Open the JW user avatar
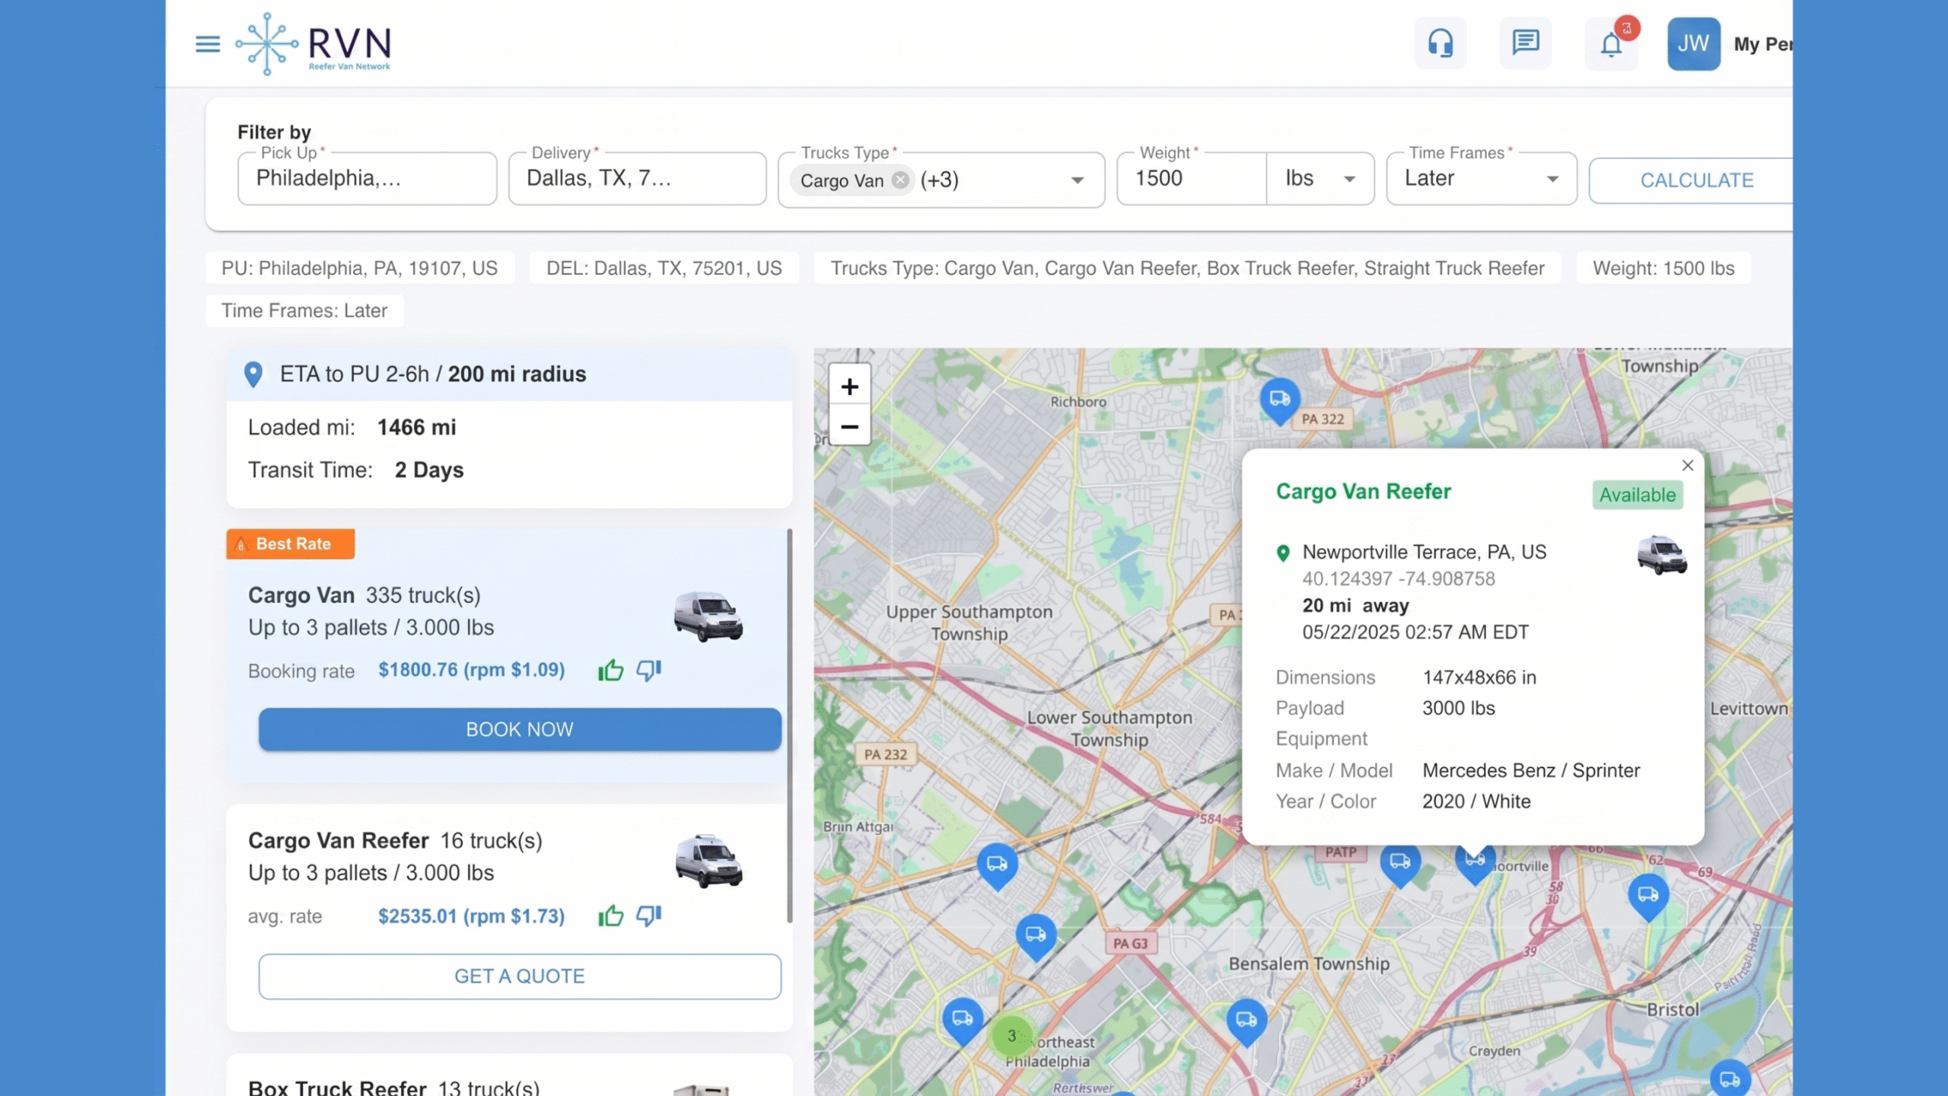Image resolution: width=1948 pixels, height=1096 pixels. click(x=1693, y=43)
